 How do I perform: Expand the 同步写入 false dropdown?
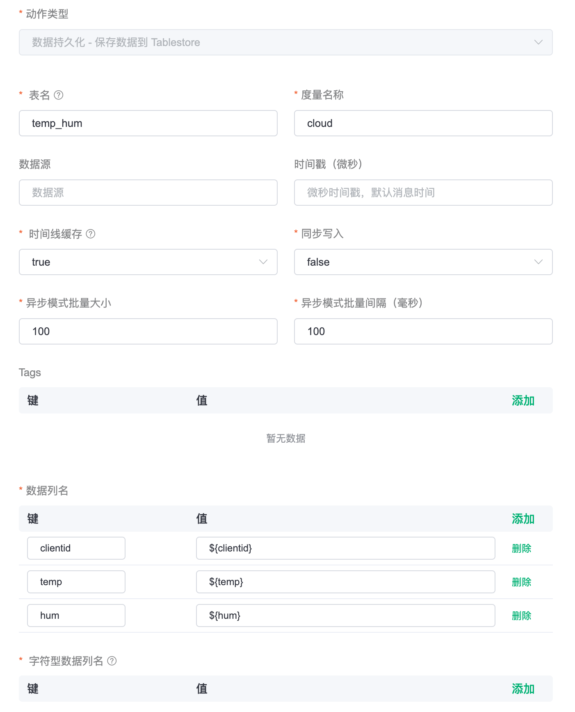423,262
